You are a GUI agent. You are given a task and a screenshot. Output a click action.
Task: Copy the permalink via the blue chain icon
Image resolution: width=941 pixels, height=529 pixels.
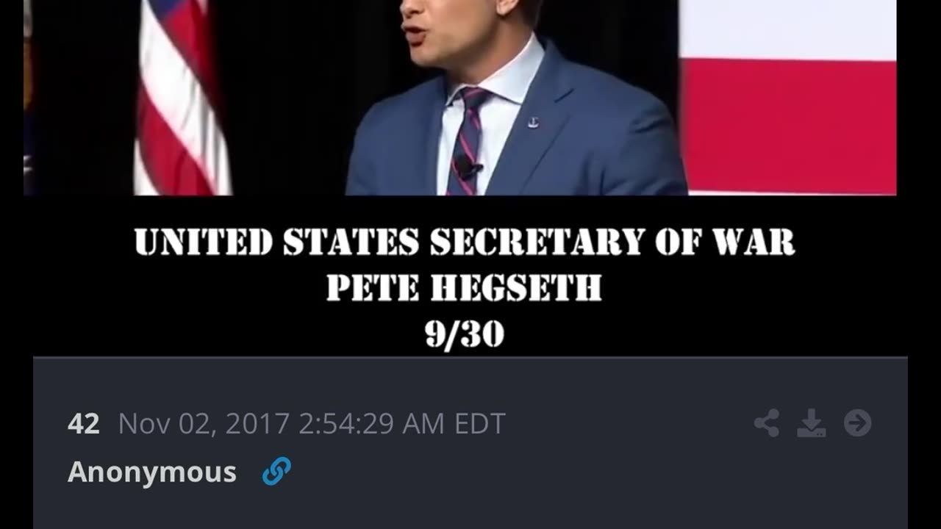(x=276, y=471)
